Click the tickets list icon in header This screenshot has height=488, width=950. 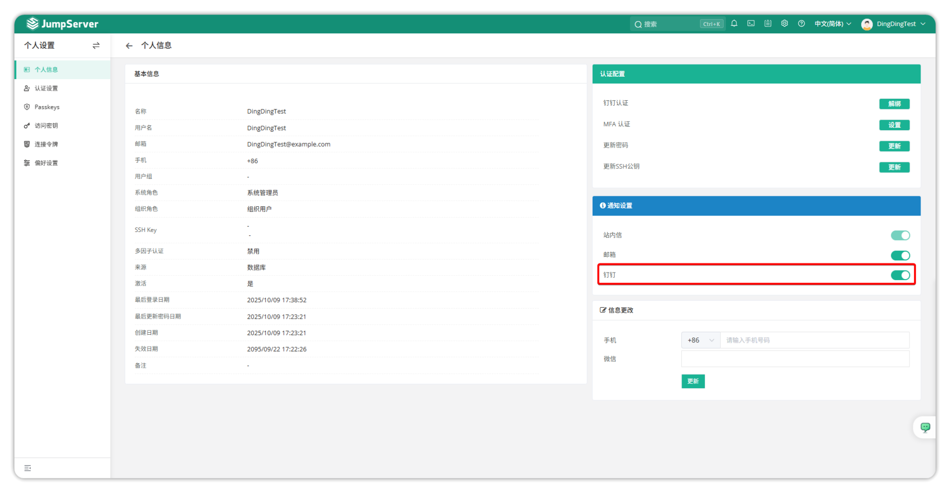(767, 24)
